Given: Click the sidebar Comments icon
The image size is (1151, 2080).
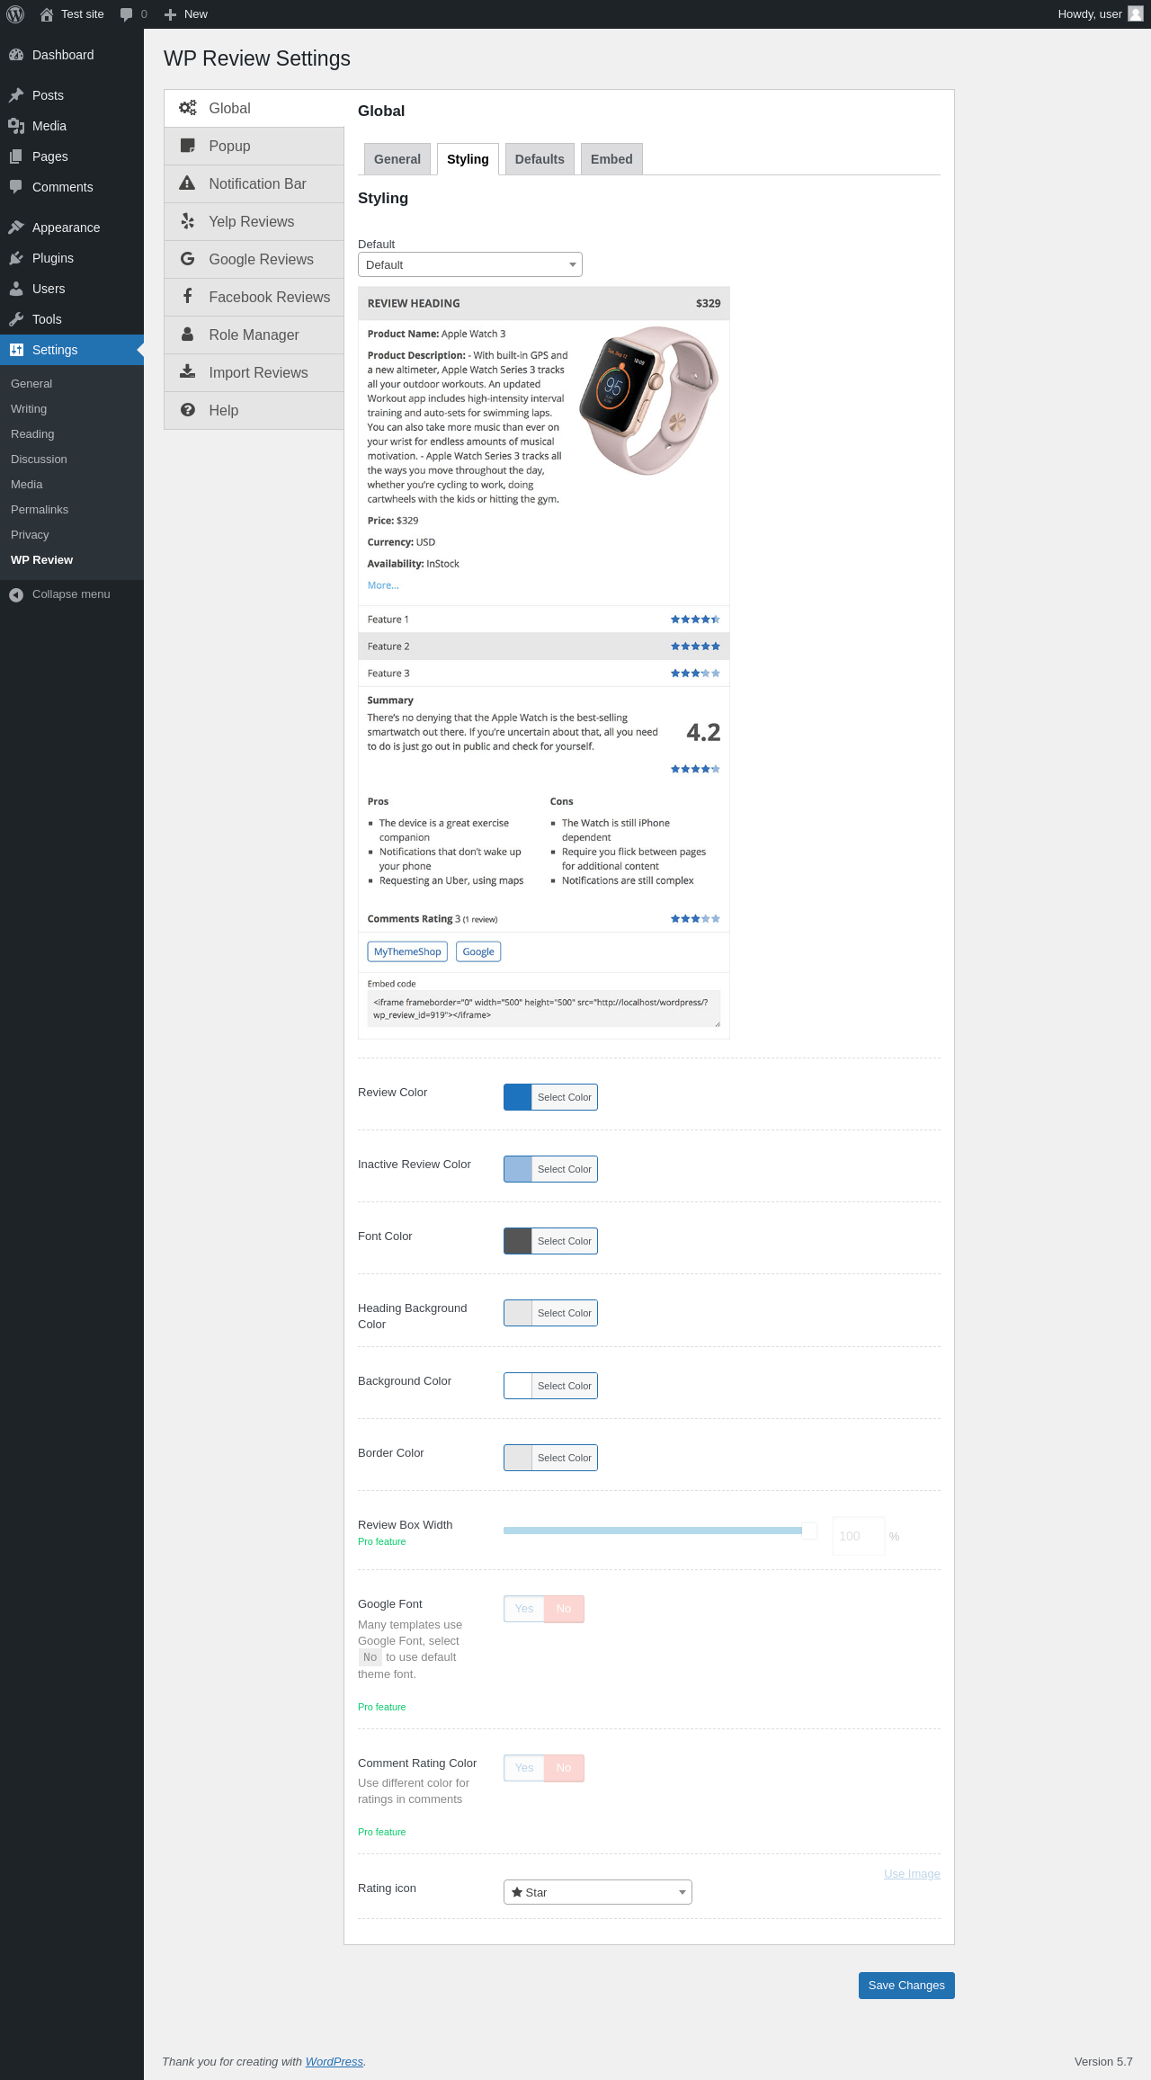Looking at the screenshot, I should pos(16,187).
